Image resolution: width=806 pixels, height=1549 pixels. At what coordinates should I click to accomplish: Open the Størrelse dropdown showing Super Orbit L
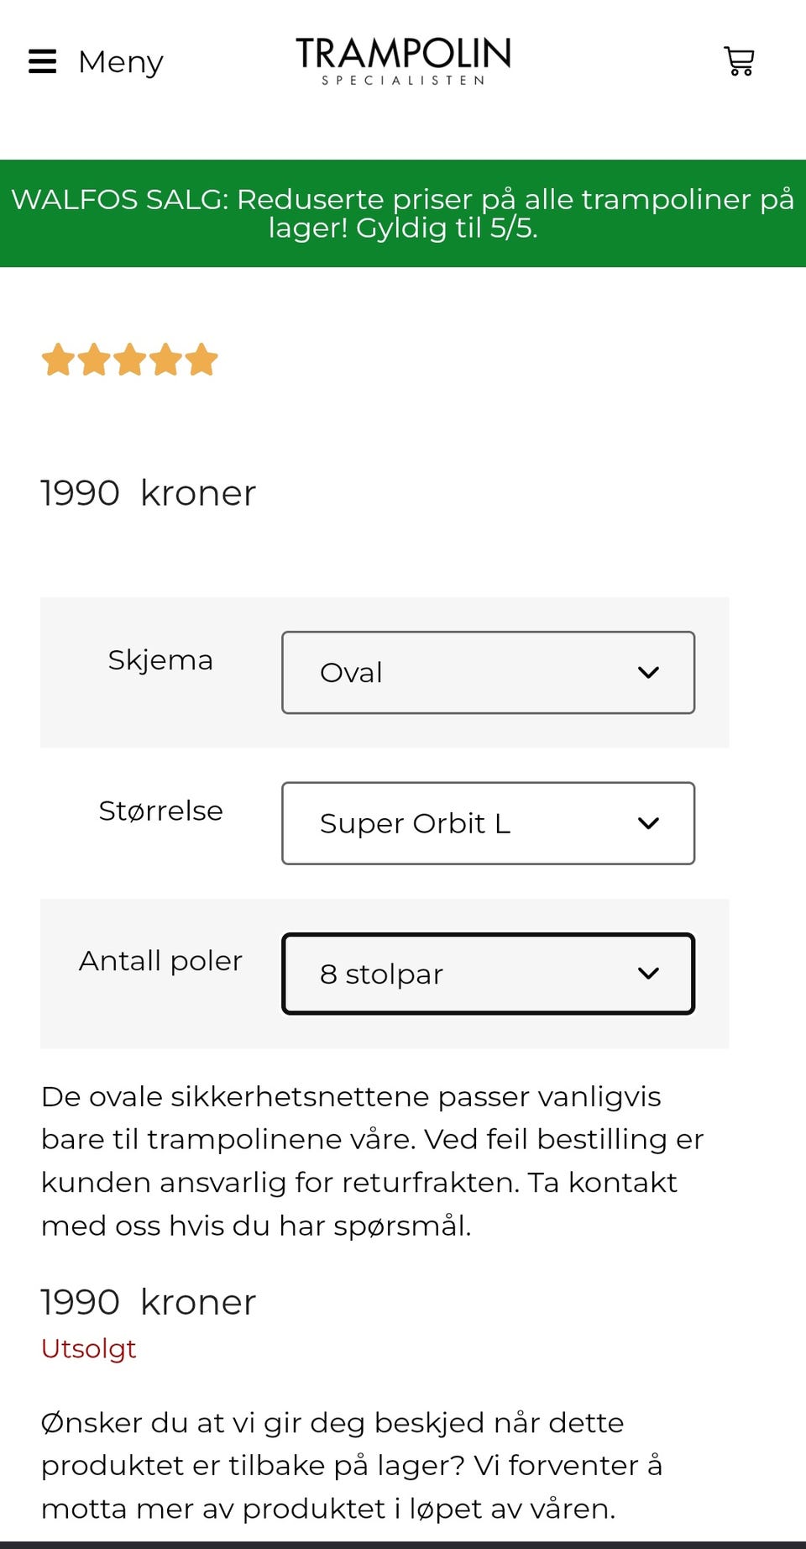coord(488,823)
